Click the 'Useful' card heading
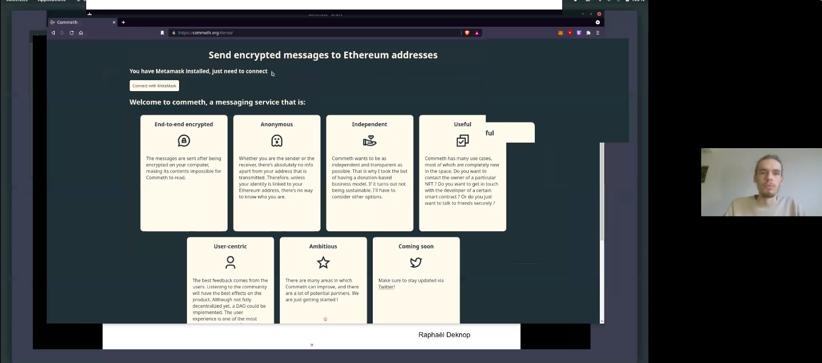 tap(463, 124)
